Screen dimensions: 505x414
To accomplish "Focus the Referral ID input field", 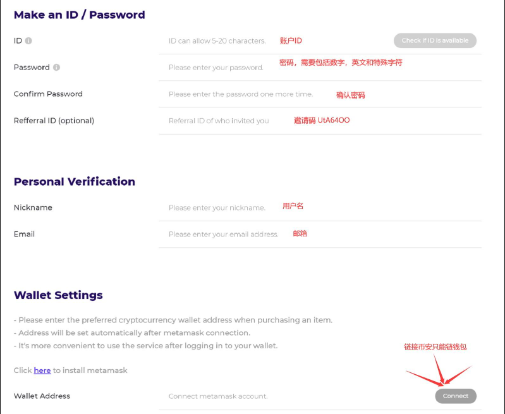I will [x=320, y=121].
